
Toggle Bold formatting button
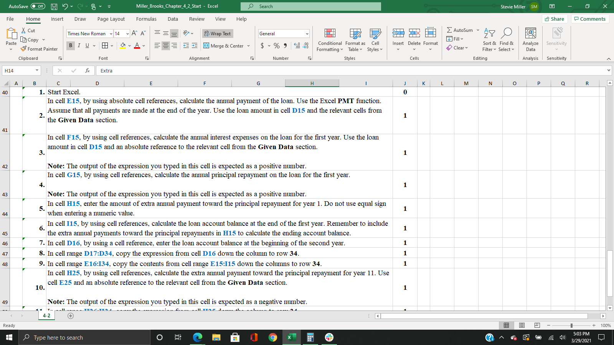(x=71, y=46)
